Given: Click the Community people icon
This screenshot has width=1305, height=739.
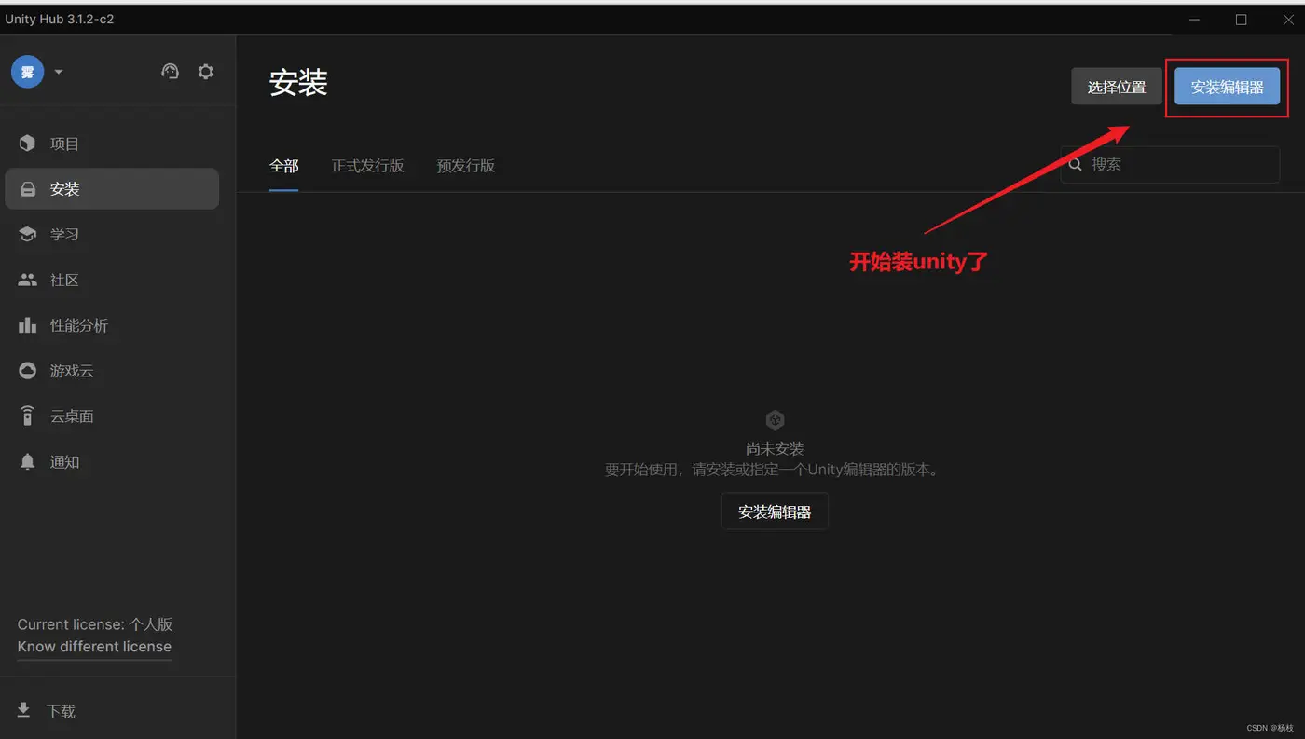Looking at the screenshot, I should [28, 280].
